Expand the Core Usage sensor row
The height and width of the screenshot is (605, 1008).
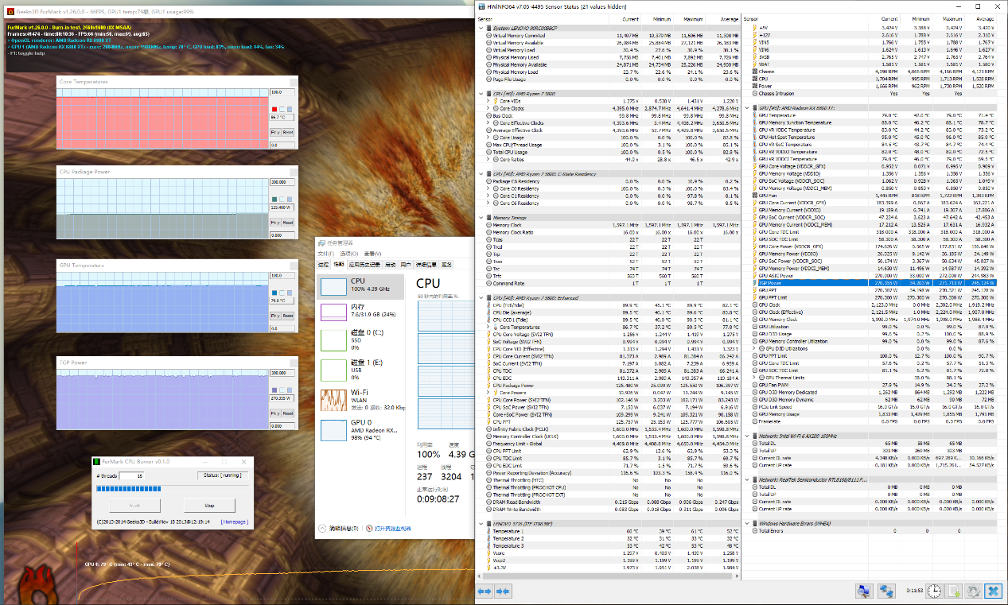point(487,138)
